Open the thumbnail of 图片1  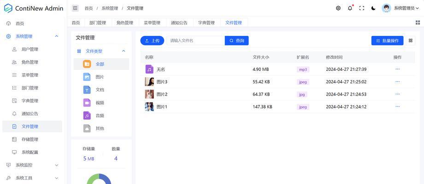coord(149,107)
